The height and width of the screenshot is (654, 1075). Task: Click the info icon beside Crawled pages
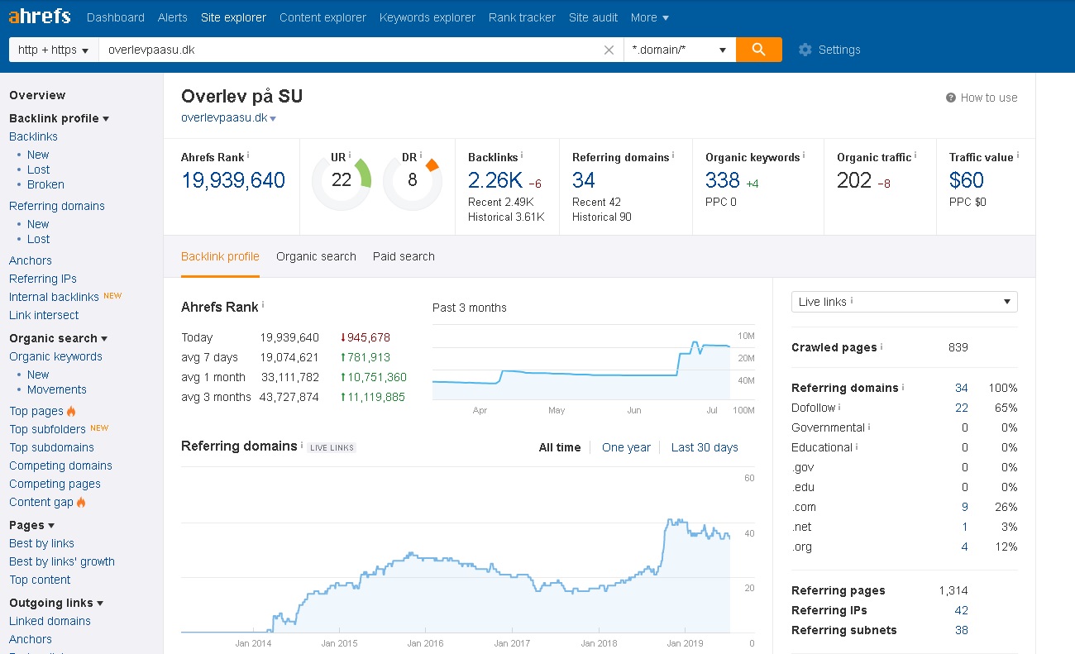(x=881, y=347)
